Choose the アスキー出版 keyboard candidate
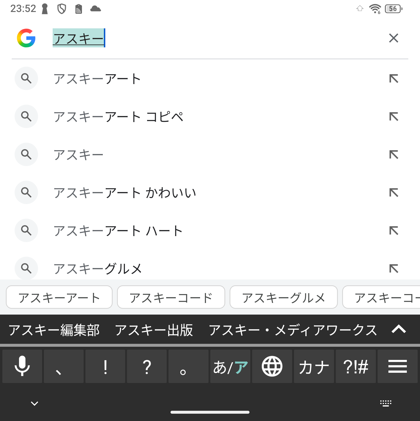 click(x=154, y=330)
